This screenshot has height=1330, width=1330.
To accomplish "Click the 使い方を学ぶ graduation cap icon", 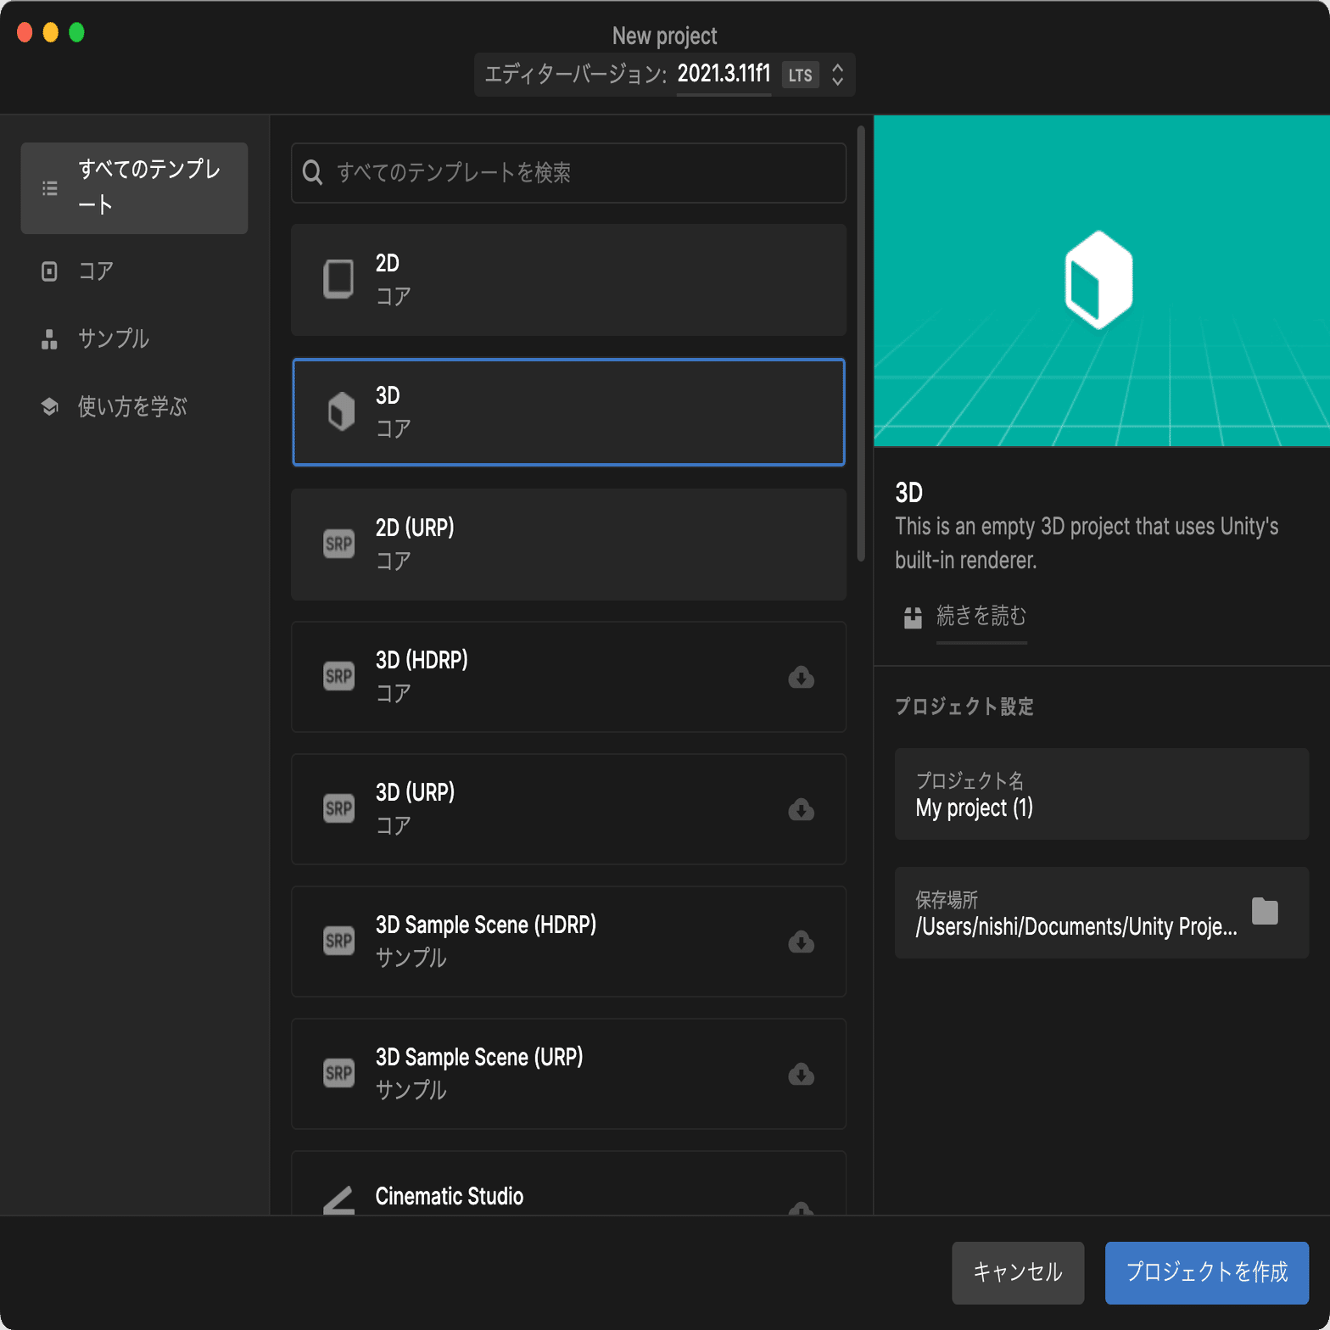I will pos(50,407).
